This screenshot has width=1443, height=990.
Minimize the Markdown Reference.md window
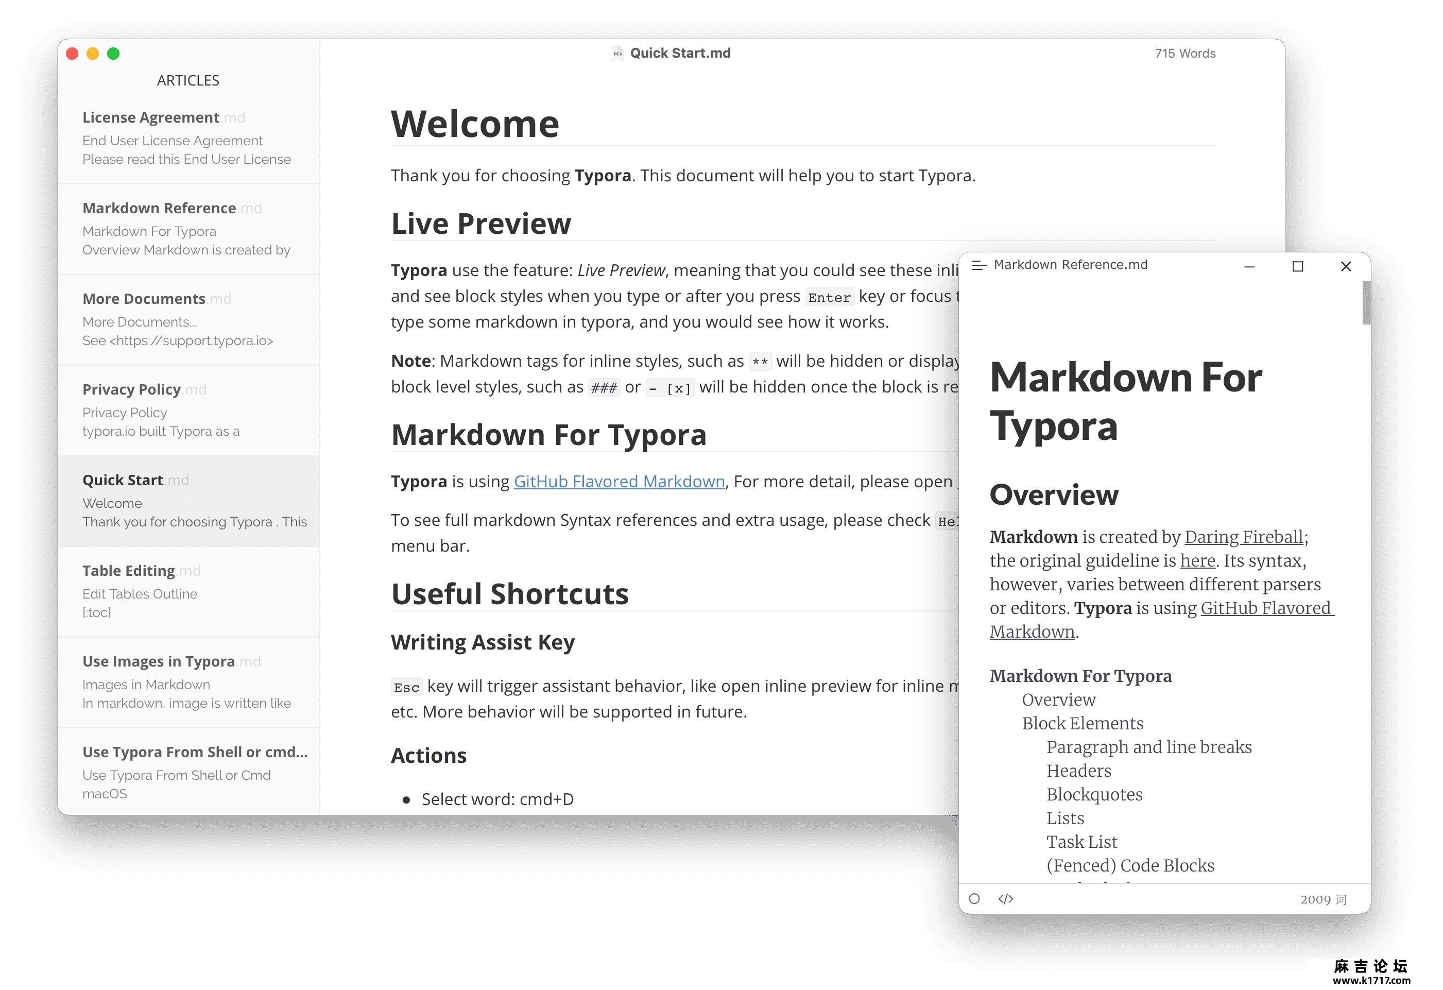1249,266
